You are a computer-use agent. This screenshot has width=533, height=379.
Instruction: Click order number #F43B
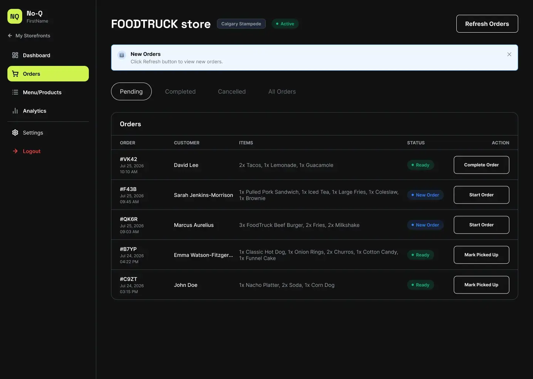(128, 189)
